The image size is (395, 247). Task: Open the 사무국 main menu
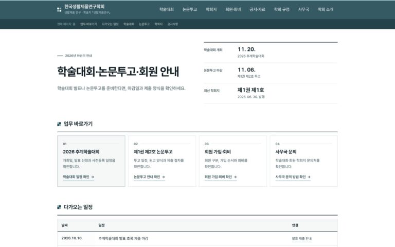tap(303, 9)
